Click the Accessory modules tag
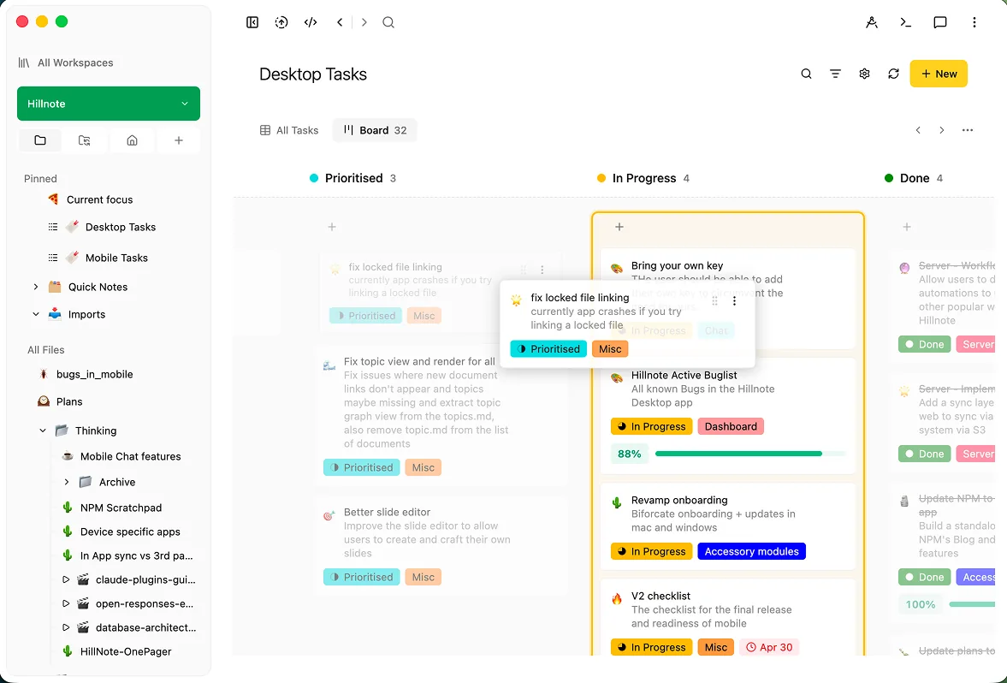 click(x=751, y=551)
